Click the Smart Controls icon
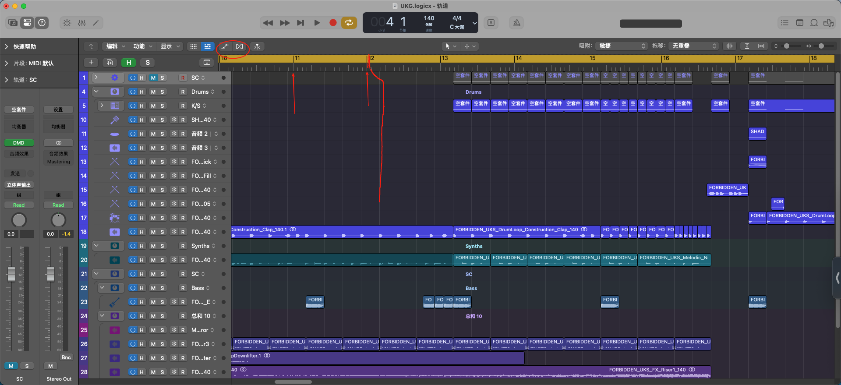 [67, 23]
